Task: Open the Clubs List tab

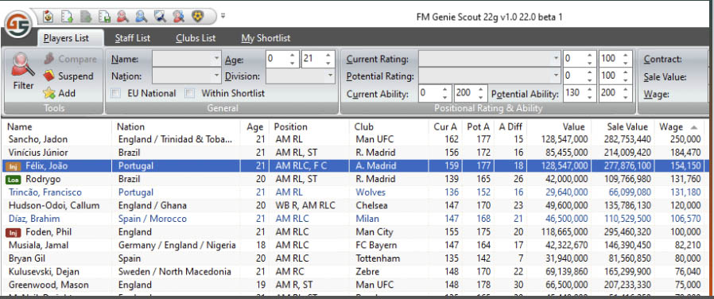Action: [x=196, y=38]
